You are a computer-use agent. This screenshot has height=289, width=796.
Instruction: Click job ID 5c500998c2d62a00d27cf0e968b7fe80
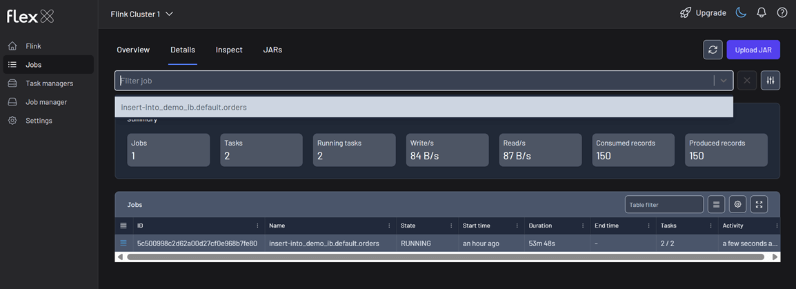coord(197,243)
